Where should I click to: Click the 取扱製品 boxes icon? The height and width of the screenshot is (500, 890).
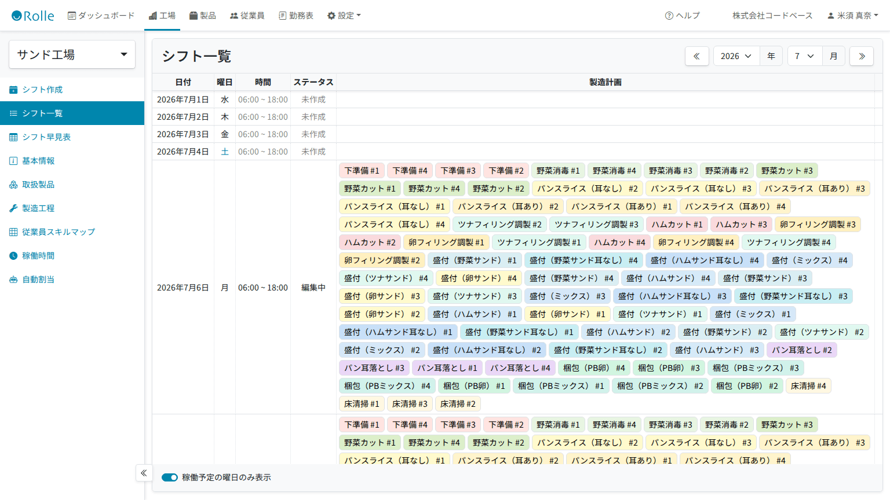[13, 185]
